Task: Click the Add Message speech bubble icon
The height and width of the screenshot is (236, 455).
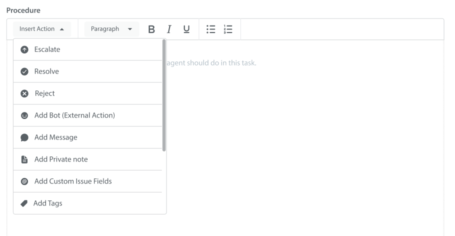Action: tap(24, 137)
